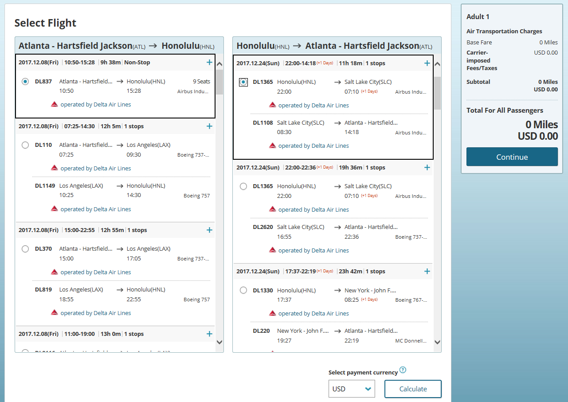The width and height of the screenshot is (568, 402).
Task: Open the operated by Delta link under DL819
Action: pos(96,313)
